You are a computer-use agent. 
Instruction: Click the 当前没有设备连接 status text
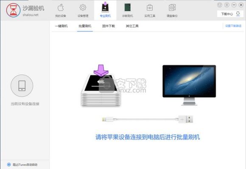(x=25, y=104)
